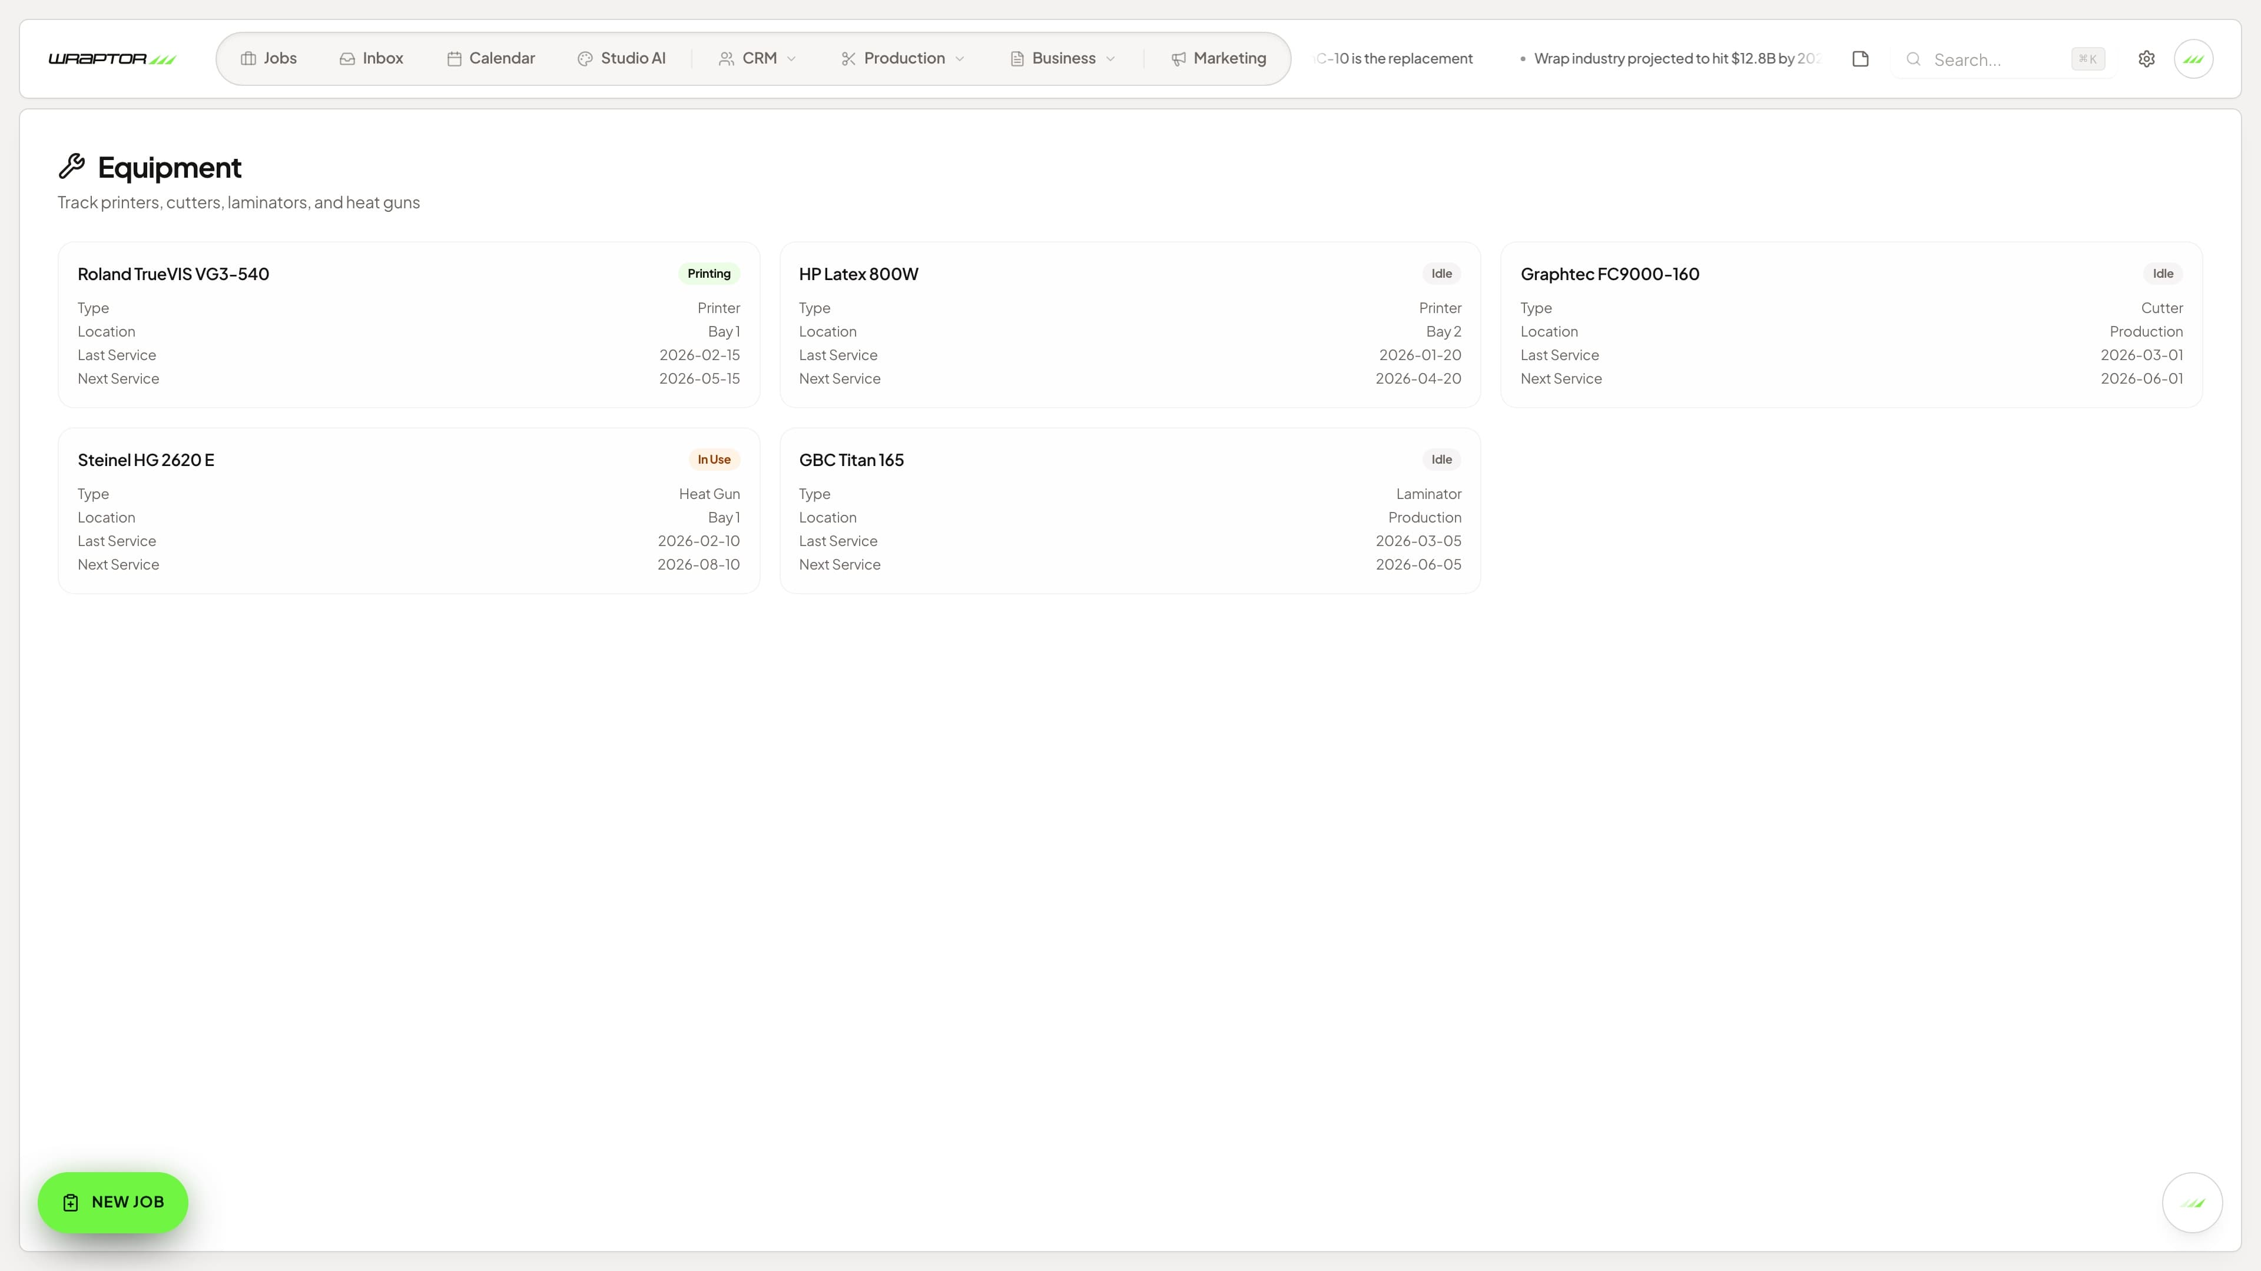Select last service date 2026-01-20

(1419, 355)
